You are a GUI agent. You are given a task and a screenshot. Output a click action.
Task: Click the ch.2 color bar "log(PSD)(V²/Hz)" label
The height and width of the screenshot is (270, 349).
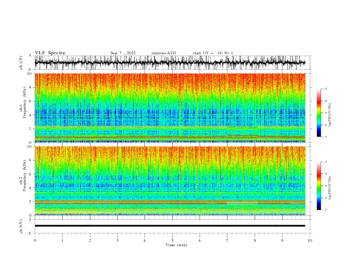[x=330, y=188]
